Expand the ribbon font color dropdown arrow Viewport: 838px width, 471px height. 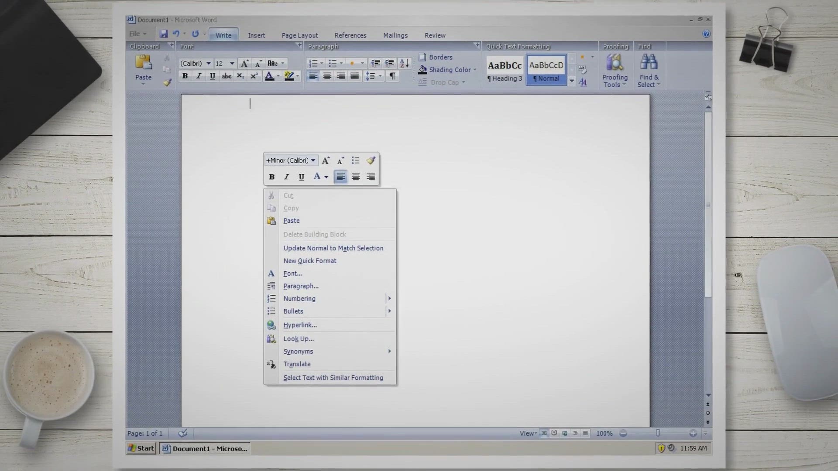click(x=278, y=76)
